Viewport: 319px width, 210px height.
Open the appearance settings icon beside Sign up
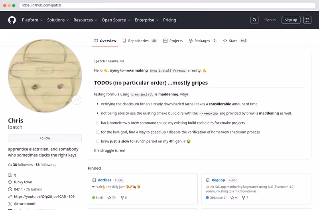(307, 20)
